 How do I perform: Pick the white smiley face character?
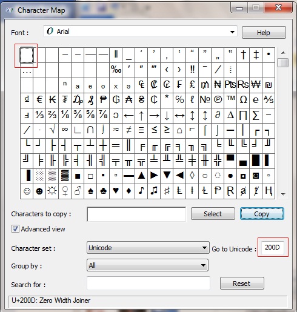(x=27, y=191)
